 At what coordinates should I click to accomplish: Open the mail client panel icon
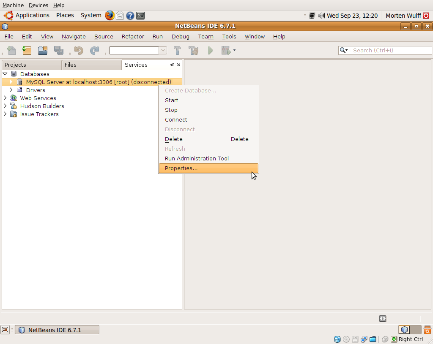(120, 16)
